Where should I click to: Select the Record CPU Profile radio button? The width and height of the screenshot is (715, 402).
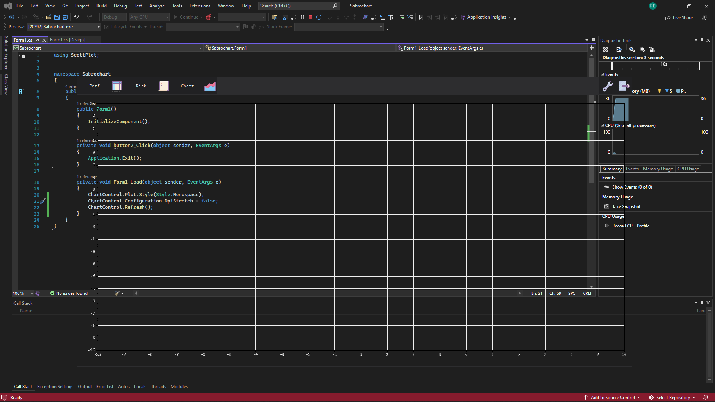607,226
